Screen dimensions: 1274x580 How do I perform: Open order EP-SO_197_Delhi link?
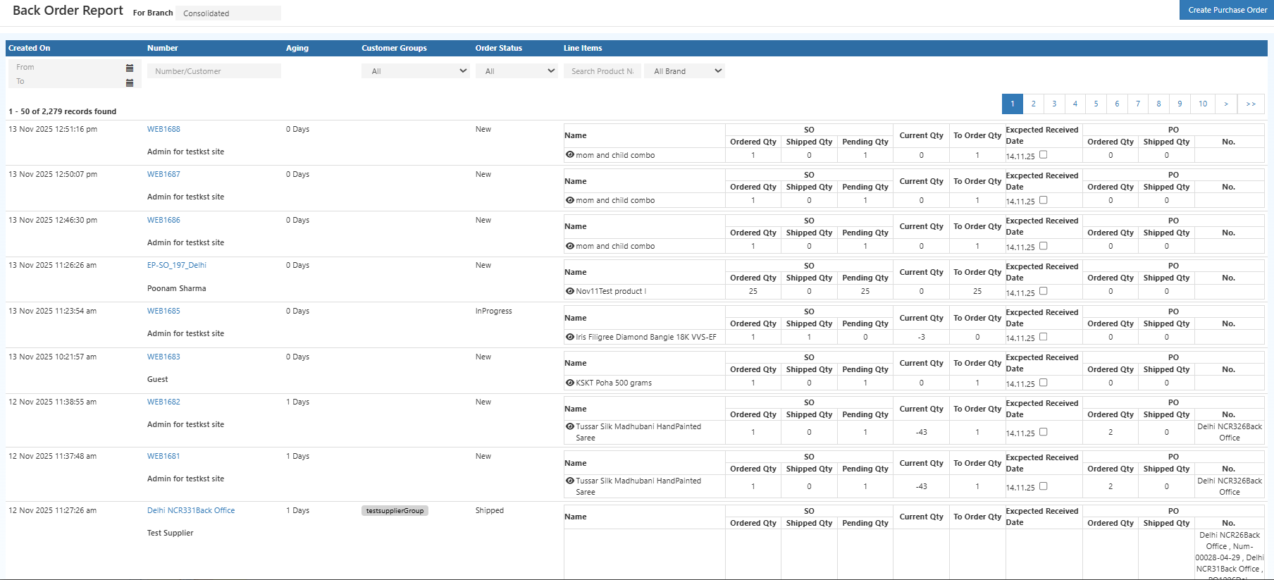[x=177, y=265]
